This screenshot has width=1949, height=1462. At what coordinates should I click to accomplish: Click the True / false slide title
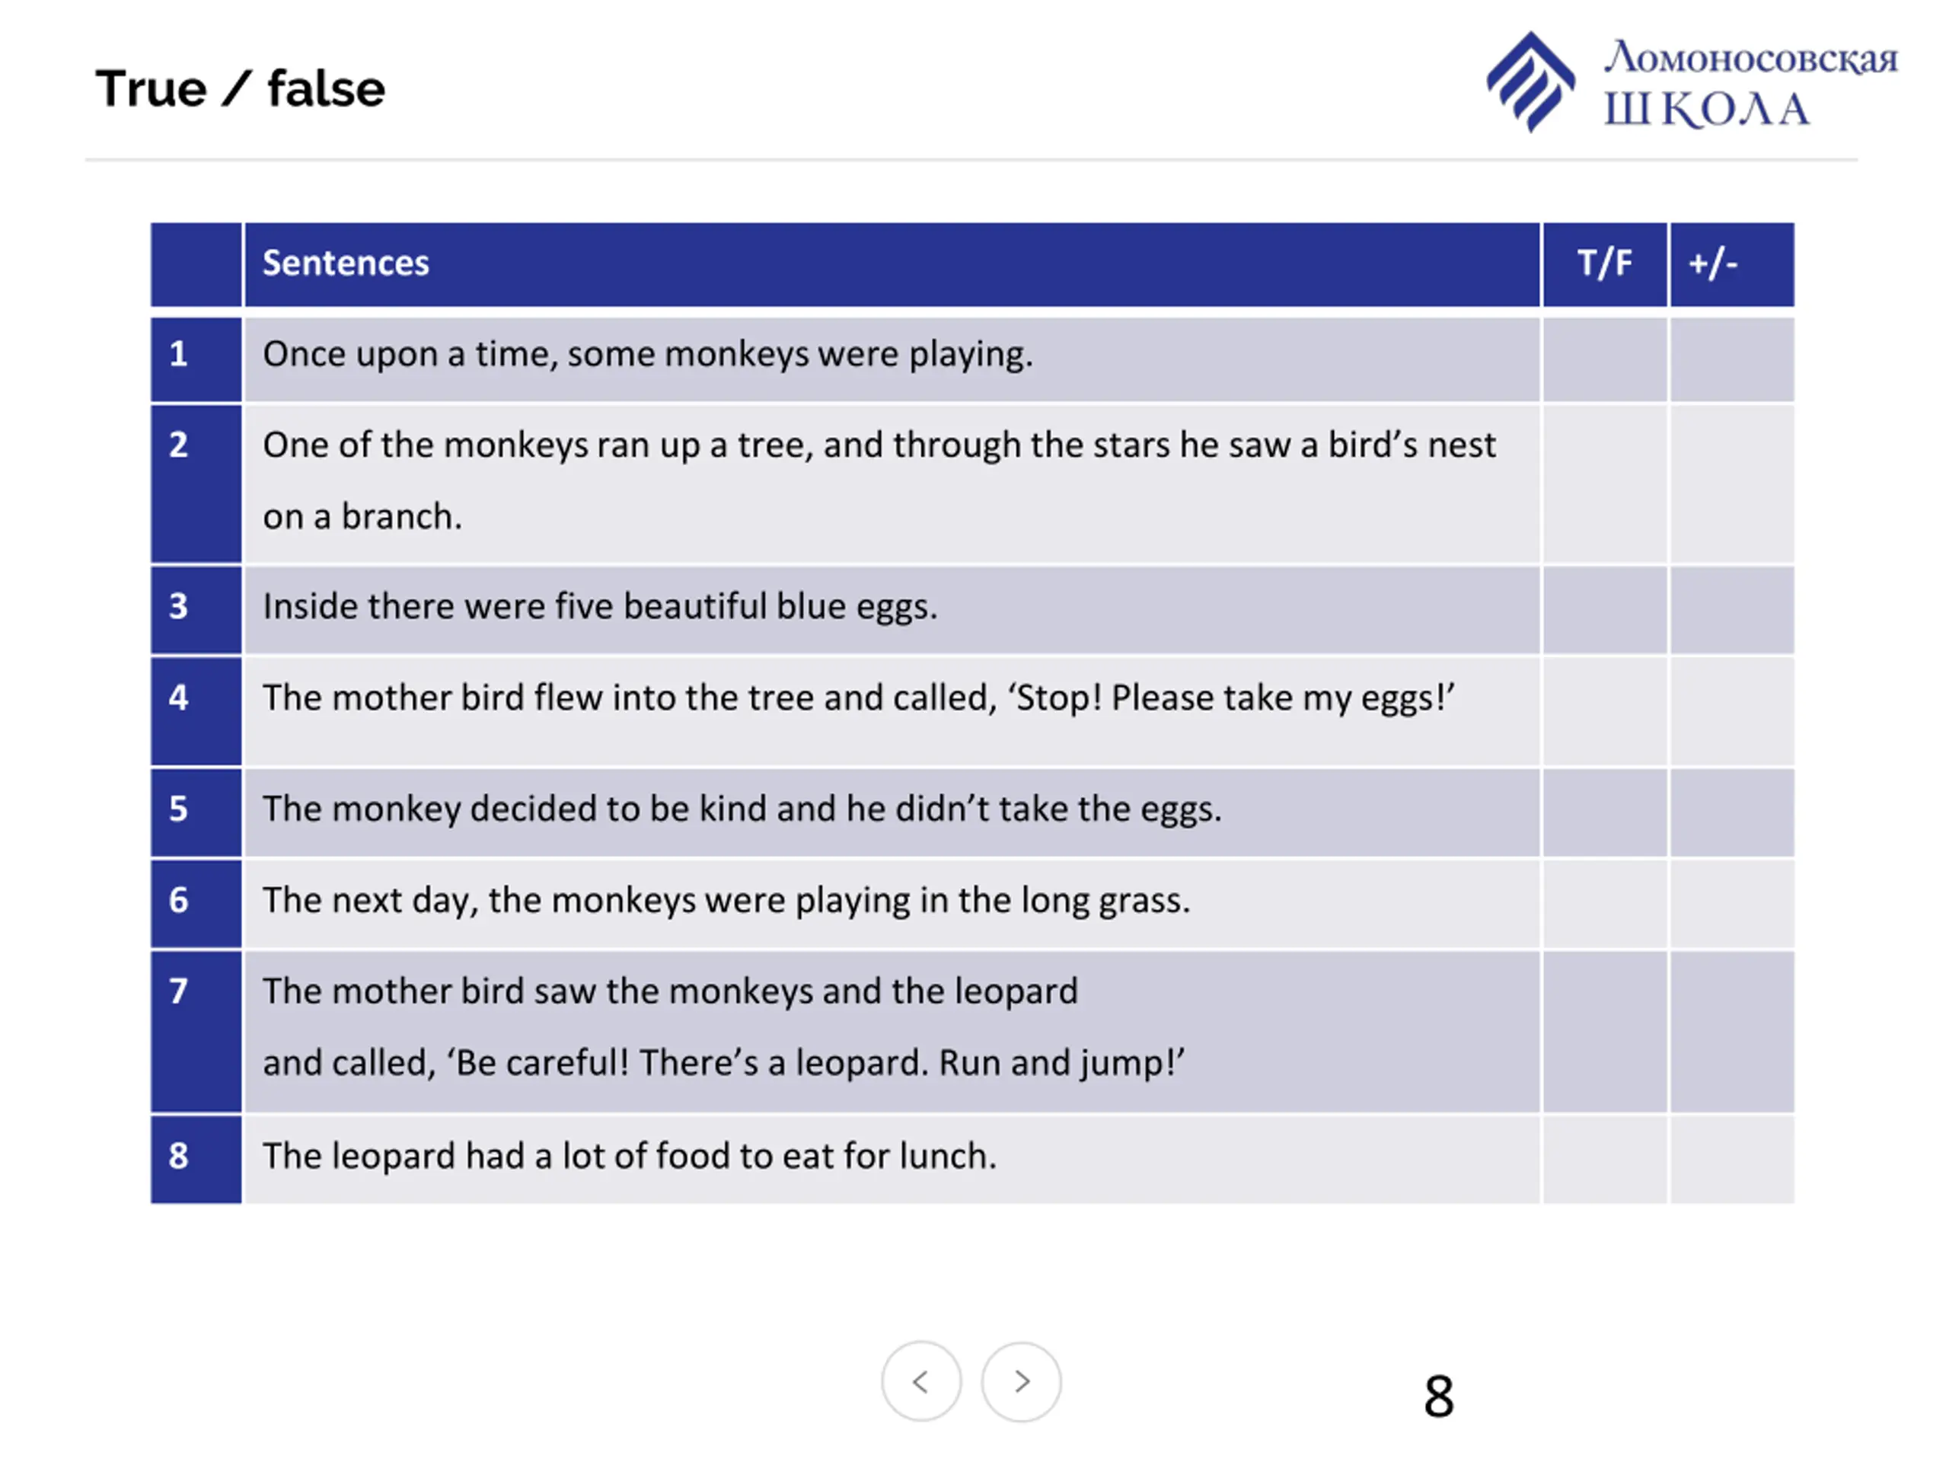pyautogui.click(x=240, y=89)
